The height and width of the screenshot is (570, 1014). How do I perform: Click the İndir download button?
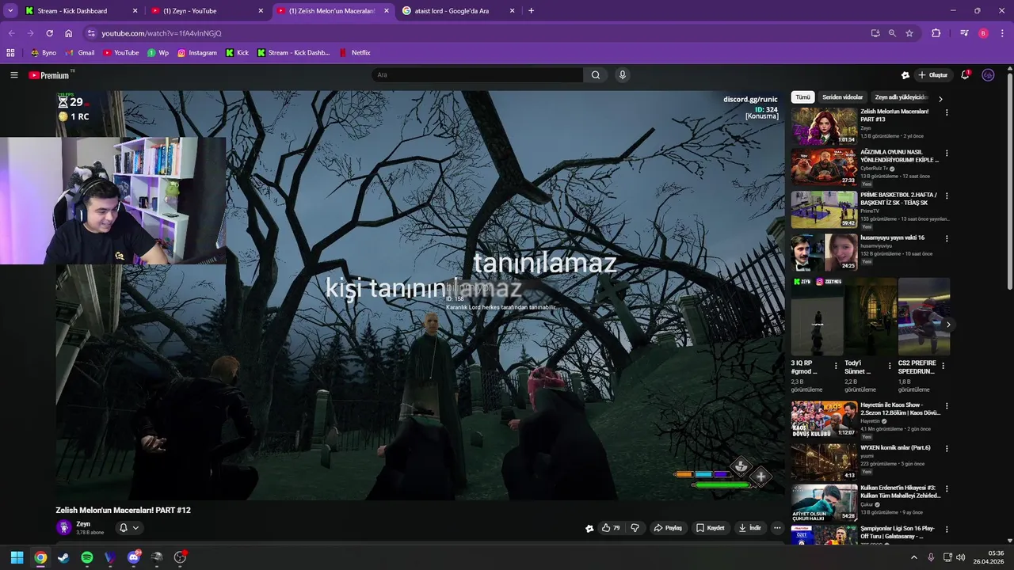(x=749, y=528)
